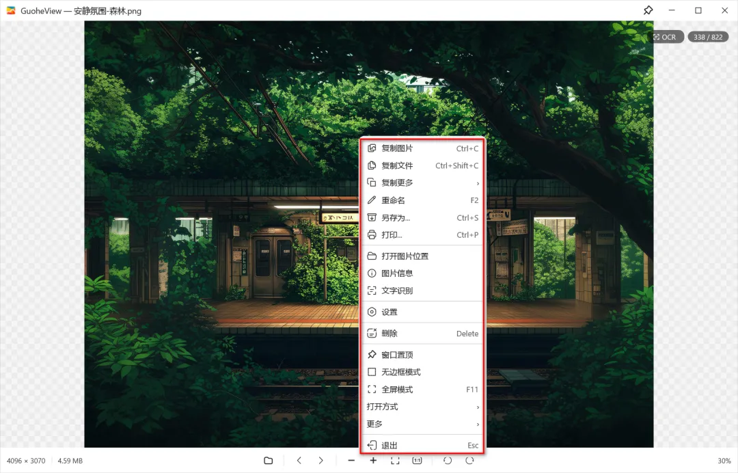Open the 打印... print option
Image resolution: width=738 pixels, height=473 pixels.
tap(422, 234)
